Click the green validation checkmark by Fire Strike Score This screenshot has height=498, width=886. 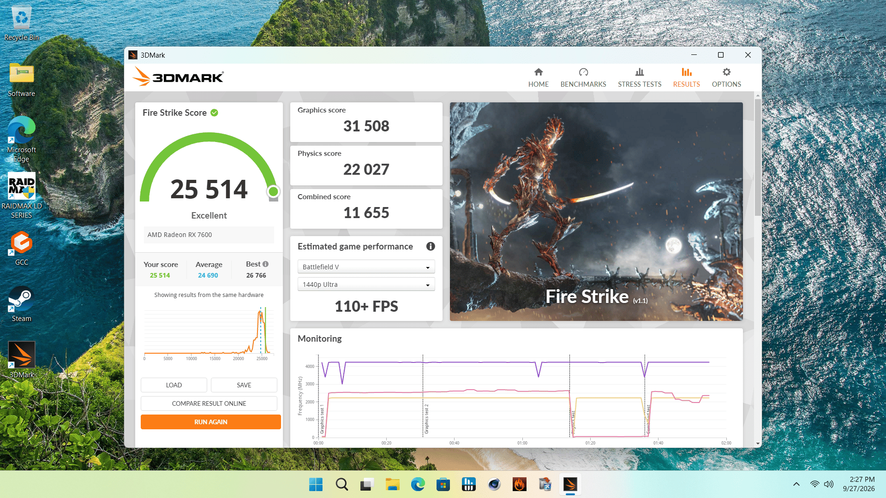click(214, 113)
